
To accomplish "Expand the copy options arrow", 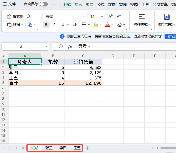I will 35,25.
